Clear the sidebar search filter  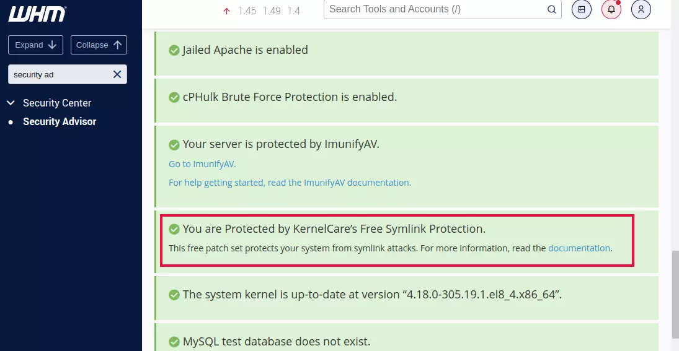[117, 74]
